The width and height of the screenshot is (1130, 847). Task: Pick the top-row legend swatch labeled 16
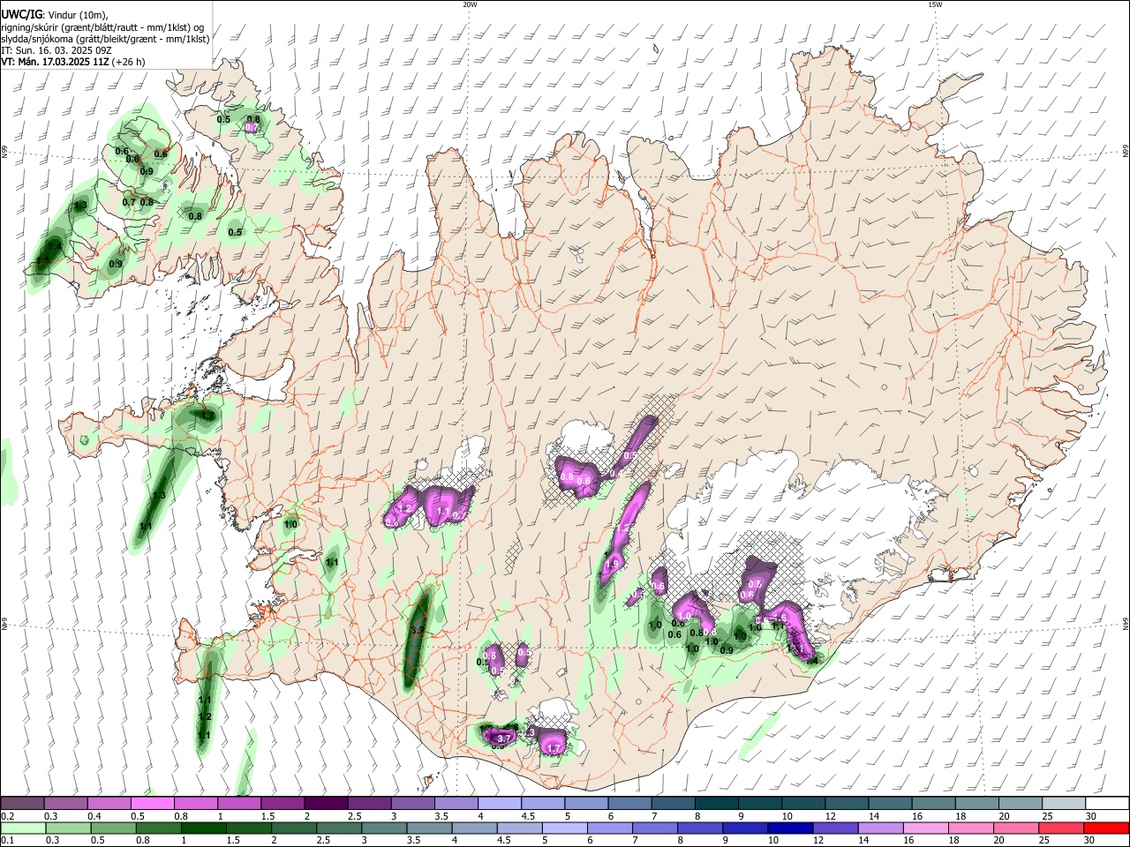pos(933,803)
